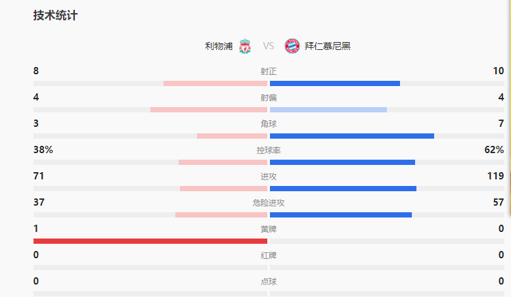Click the red 黄牌 bar for Liverpool

pyautogui.click(x=150, y=241)
